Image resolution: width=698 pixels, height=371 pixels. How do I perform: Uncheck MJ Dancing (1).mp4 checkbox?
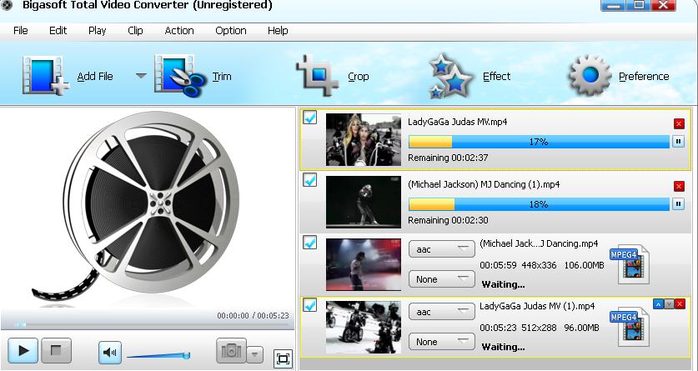pyautogui.click(x=309, y=179)
